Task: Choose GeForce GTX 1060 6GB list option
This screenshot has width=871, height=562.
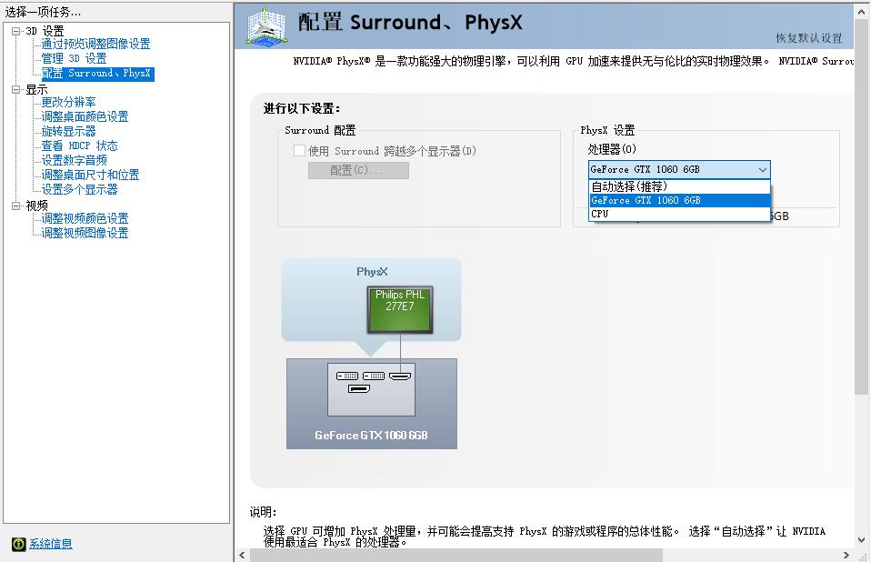Action: pos(679,200)
